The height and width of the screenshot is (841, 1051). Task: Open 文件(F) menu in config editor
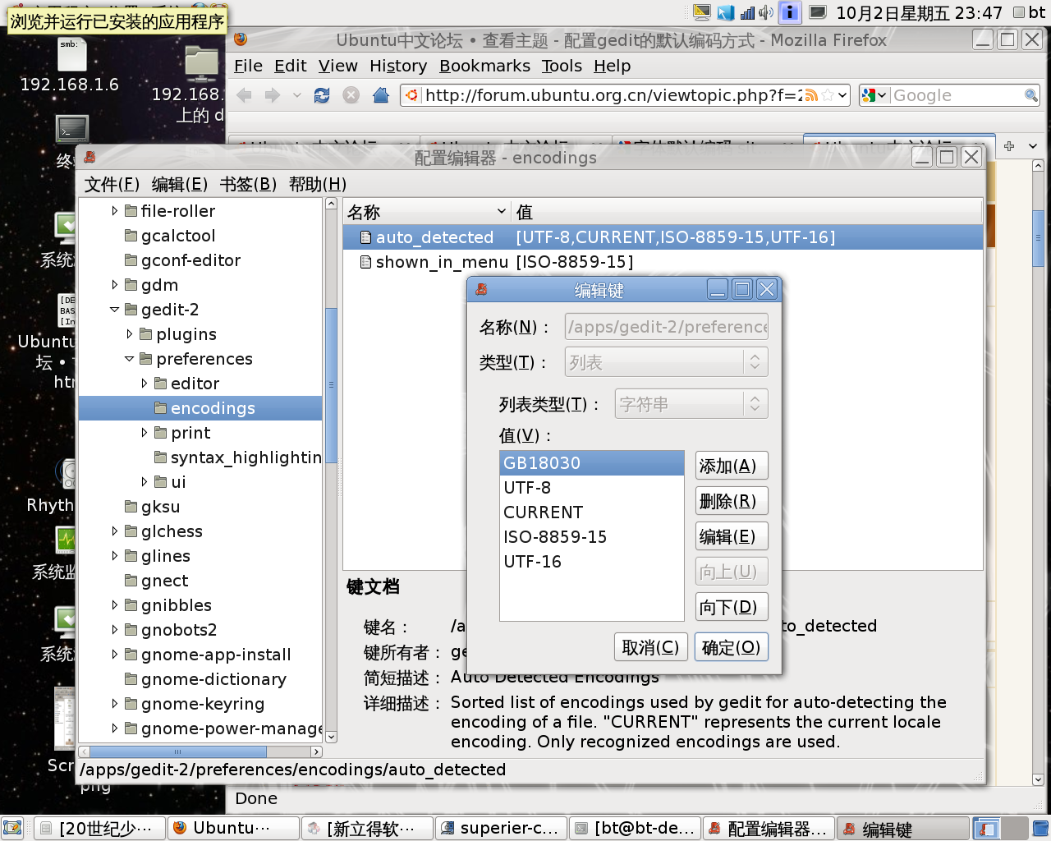(112, 184)
